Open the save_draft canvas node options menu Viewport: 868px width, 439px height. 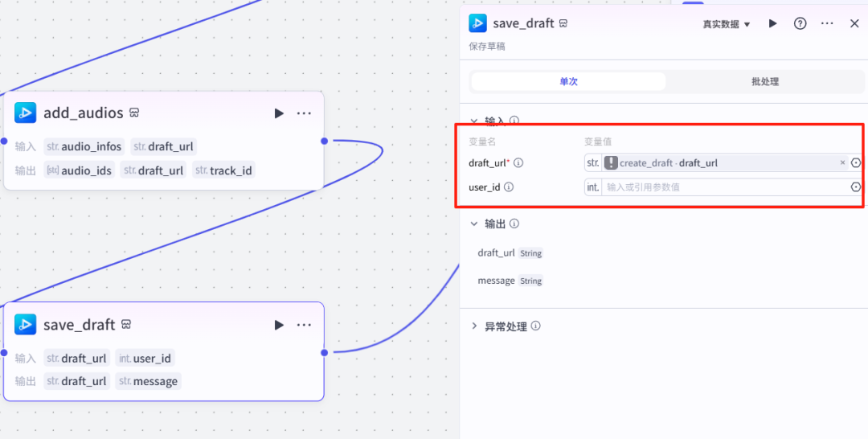(x=304, y=325)
